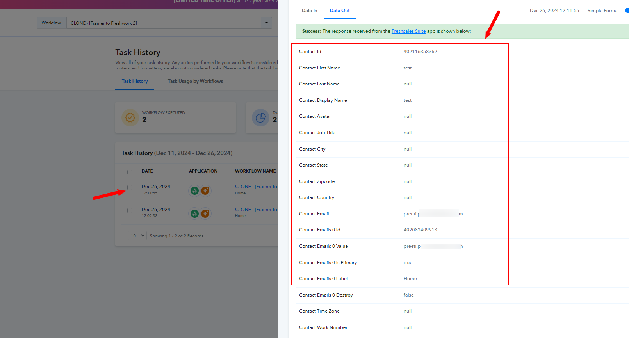Click the pie chart task icon
The image size is (629, 338).
point(260,117)
